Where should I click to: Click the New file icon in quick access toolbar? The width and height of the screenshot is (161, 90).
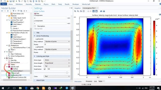tap(5, 1)
